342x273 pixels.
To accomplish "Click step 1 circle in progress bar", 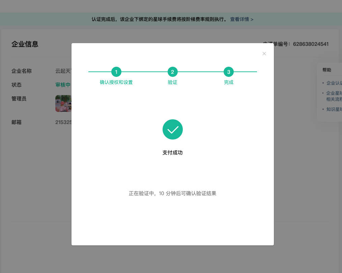I will tap(116, 72).
